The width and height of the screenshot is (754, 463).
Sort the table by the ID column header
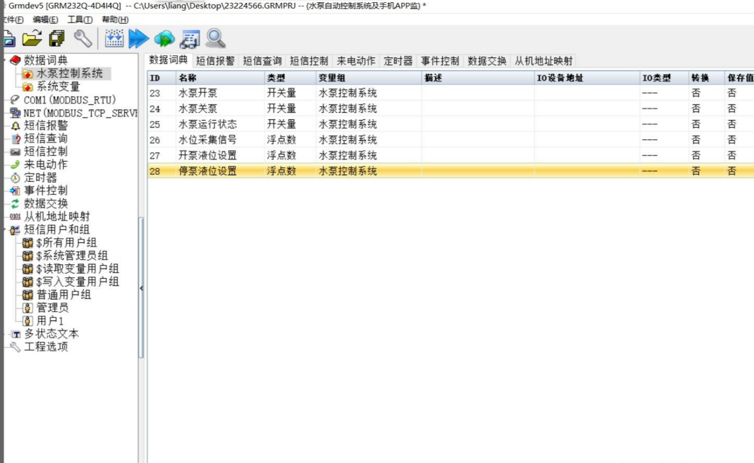[x=161, y=78]
